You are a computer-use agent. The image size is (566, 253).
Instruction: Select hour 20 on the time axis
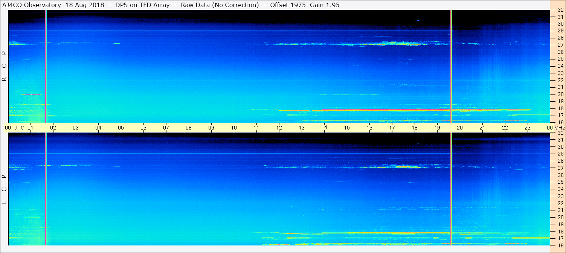click(x=460, y=128)
